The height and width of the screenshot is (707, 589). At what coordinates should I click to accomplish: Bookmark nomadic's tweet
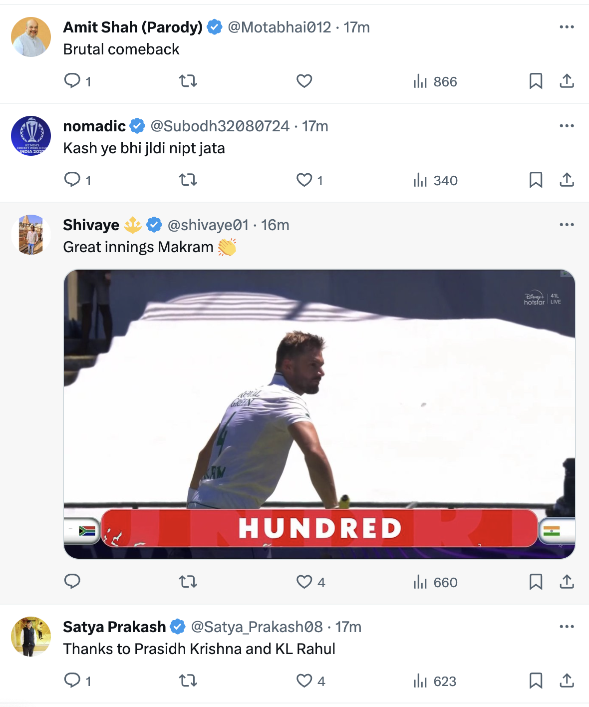tap(536, 180)
